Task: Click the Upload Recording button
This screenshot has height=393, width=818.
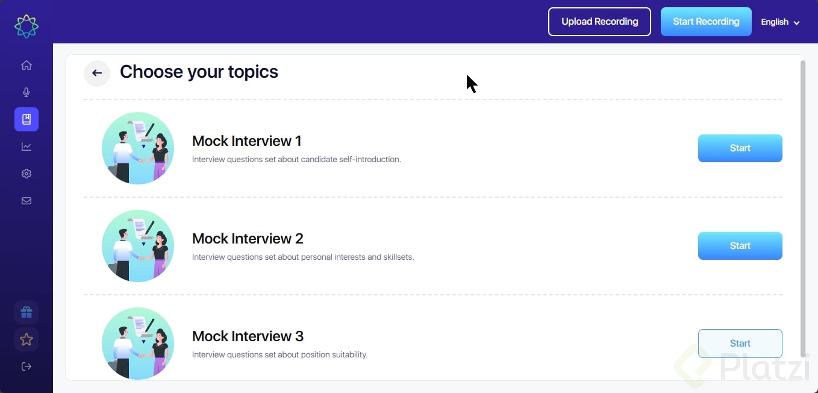Action: click(x=599, y=22)
